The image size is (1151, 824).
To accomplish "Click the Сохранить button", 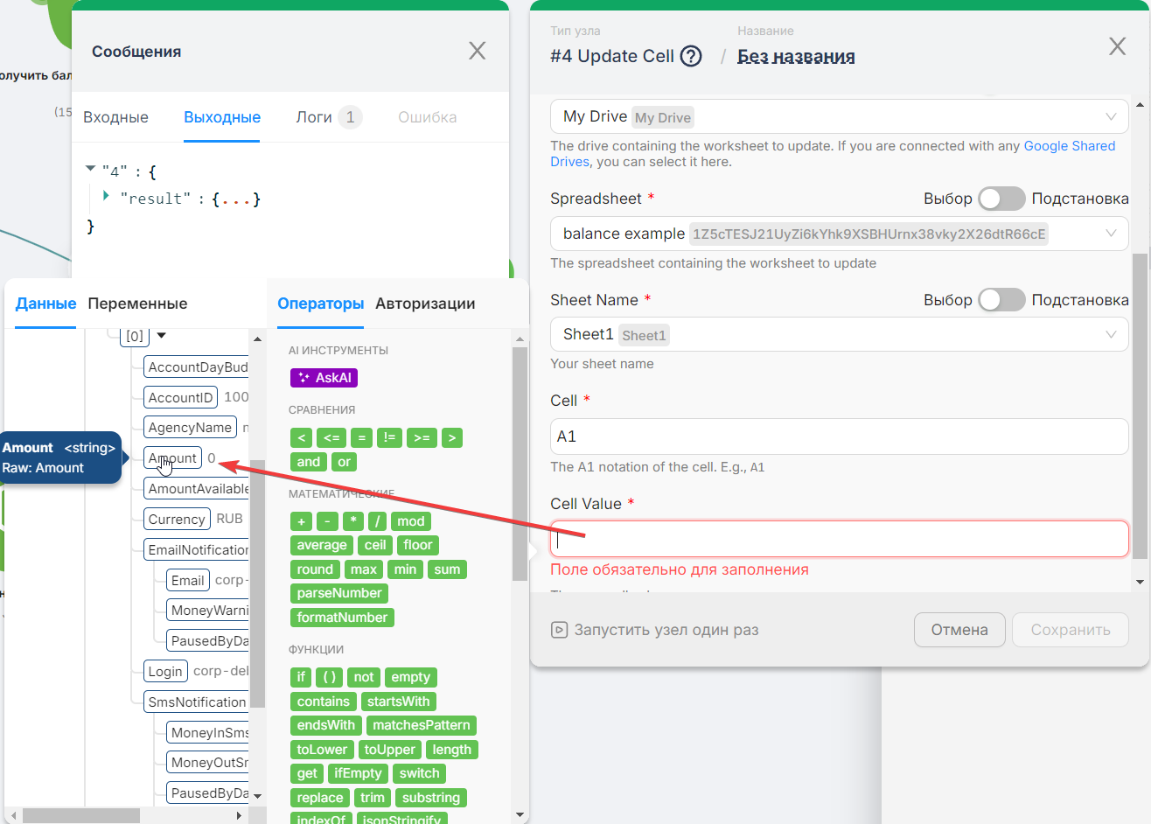I will click(1071, 630).
